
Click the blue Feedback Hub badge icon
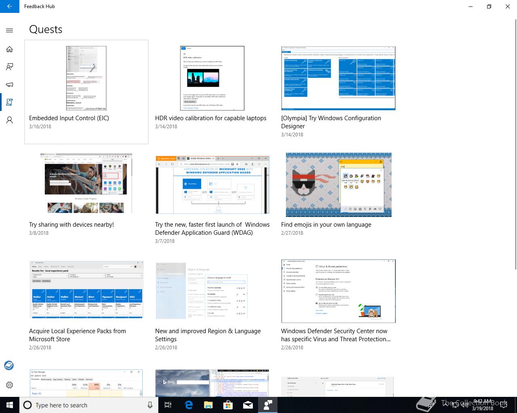pos(9,365)
